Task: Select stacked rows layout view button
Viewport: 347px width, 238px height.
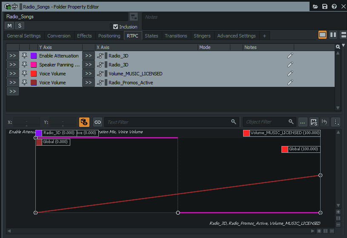Action: click(344, 35)
